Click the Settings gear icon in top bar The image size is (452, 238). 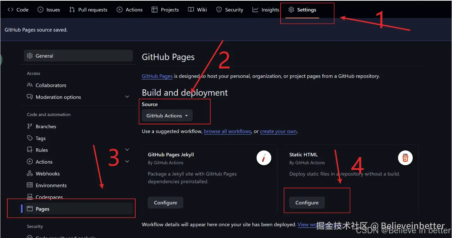pos(291,10)
